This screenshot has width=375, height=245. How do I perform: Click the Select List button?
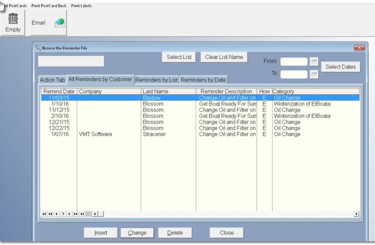179,57
